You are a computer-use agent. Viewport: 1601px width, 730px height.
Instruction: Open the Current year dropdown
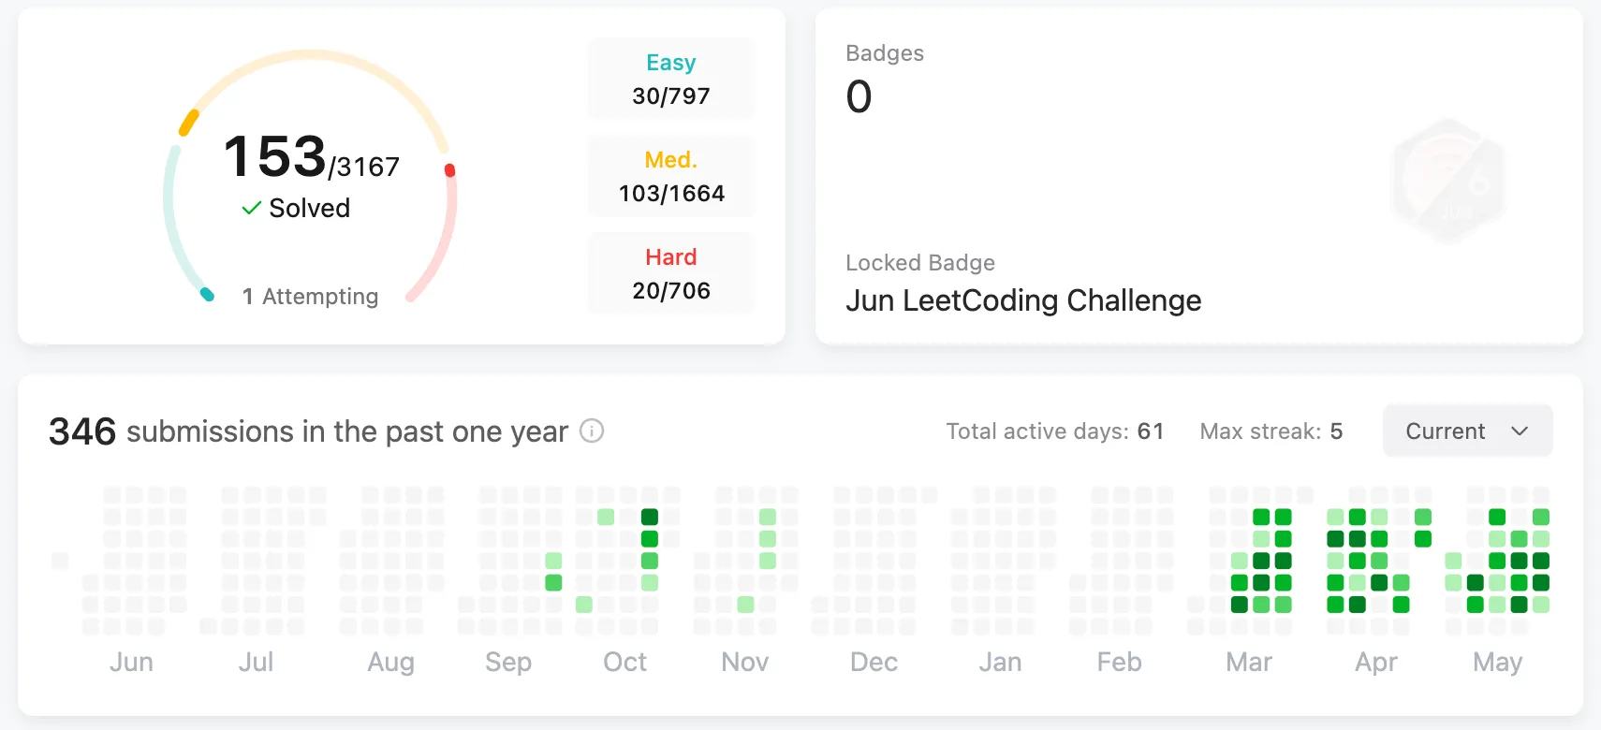click(x=1466, y=431)
